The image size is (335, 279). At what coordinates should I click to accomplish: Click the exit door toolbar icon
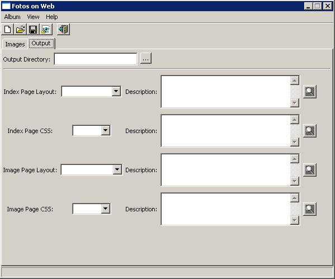coord(63,30)
